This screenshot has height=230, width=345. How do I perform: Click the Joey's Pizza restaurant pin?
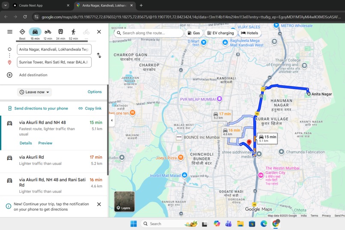pyautogui.click(x=181, y=157)
